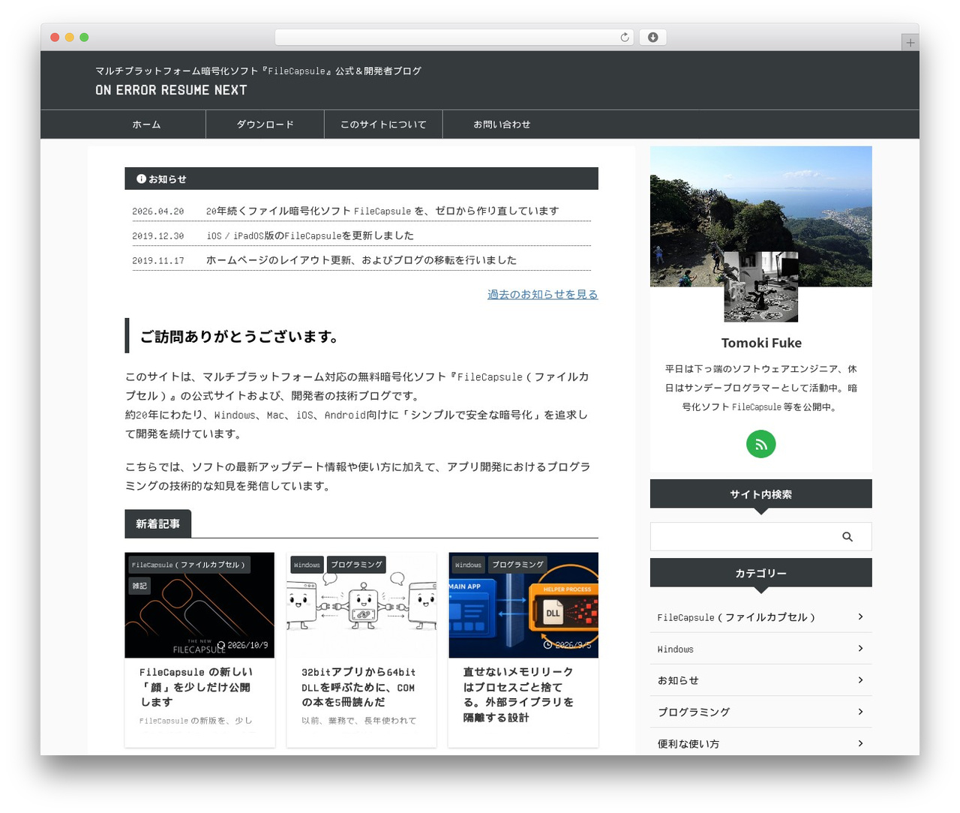The width and height of the screenshot is (960, 813).
Task: Expand the プログラミング category chevron
Action: click(860, 711)
